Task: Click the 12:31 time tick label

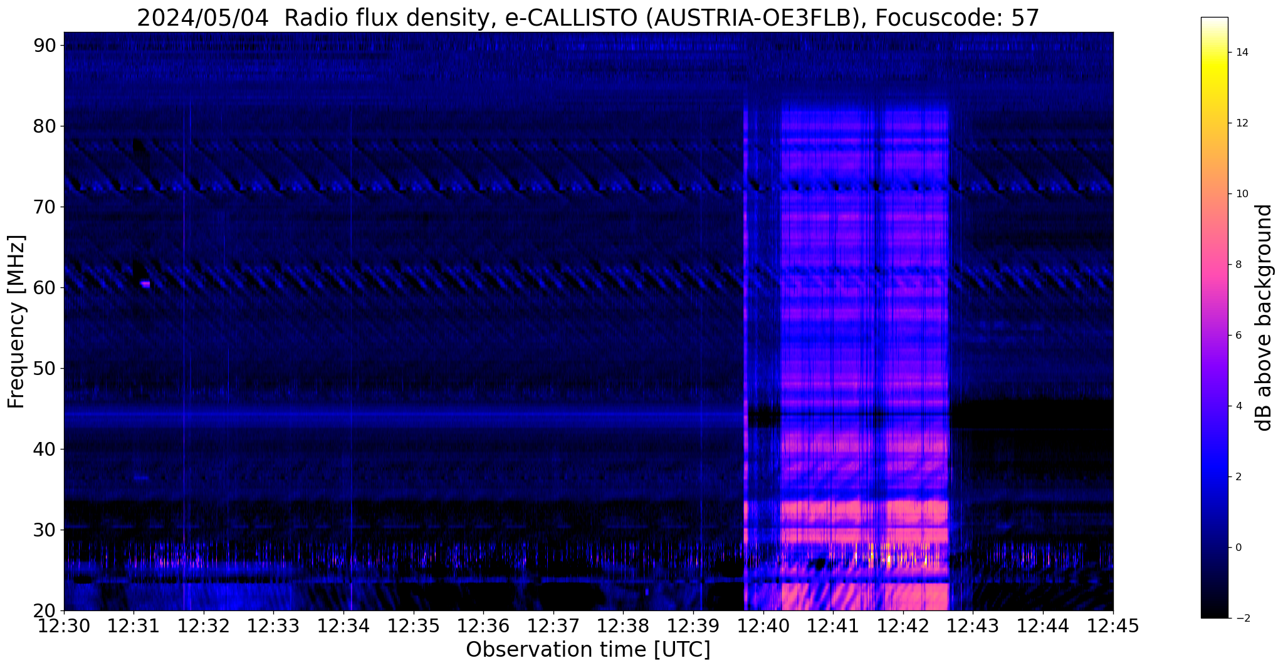Action: tap(134, 625)
